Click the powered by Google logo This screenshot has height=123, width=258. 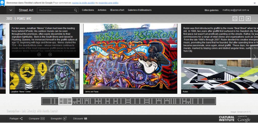pyautogui.click(x=244, y=119)
